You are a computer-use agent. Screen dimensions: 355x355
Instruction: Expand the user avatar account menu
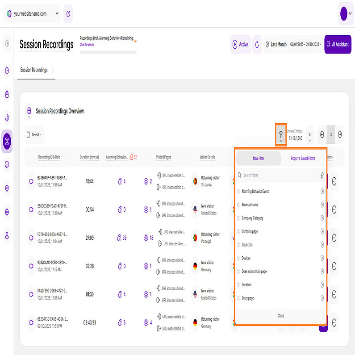pos(346,14)
